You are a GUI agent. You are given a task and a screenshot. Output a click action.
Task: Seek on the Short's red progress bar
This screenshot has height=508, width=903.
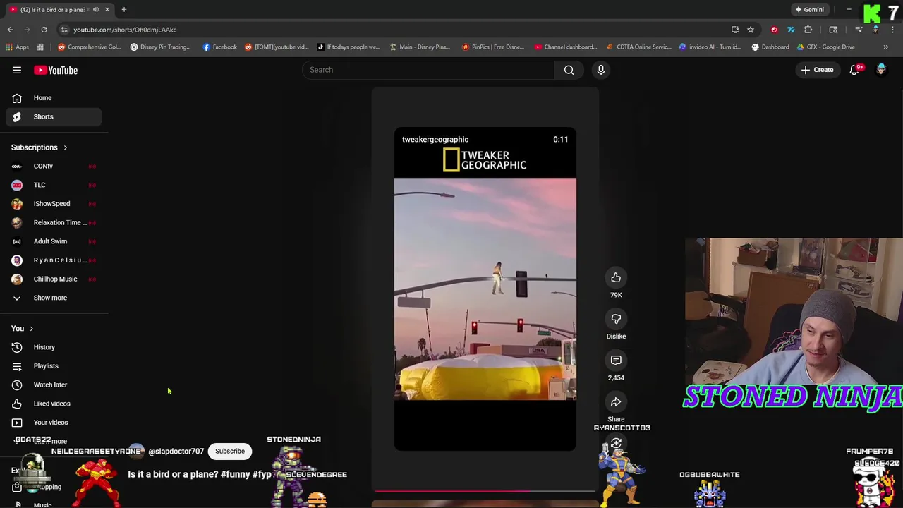tap(485, 490)
